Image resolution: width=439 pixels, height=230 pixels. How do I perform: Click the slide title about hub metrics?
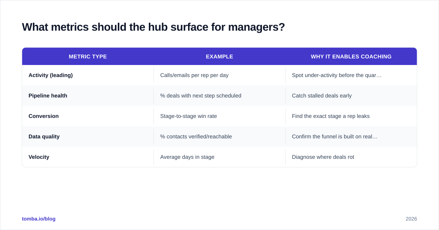(x=153, y=27)
